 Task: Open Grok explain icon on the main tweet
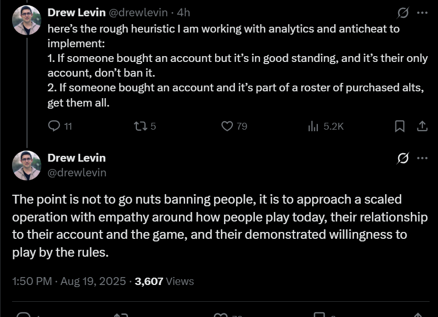click(x=403, y=158)
